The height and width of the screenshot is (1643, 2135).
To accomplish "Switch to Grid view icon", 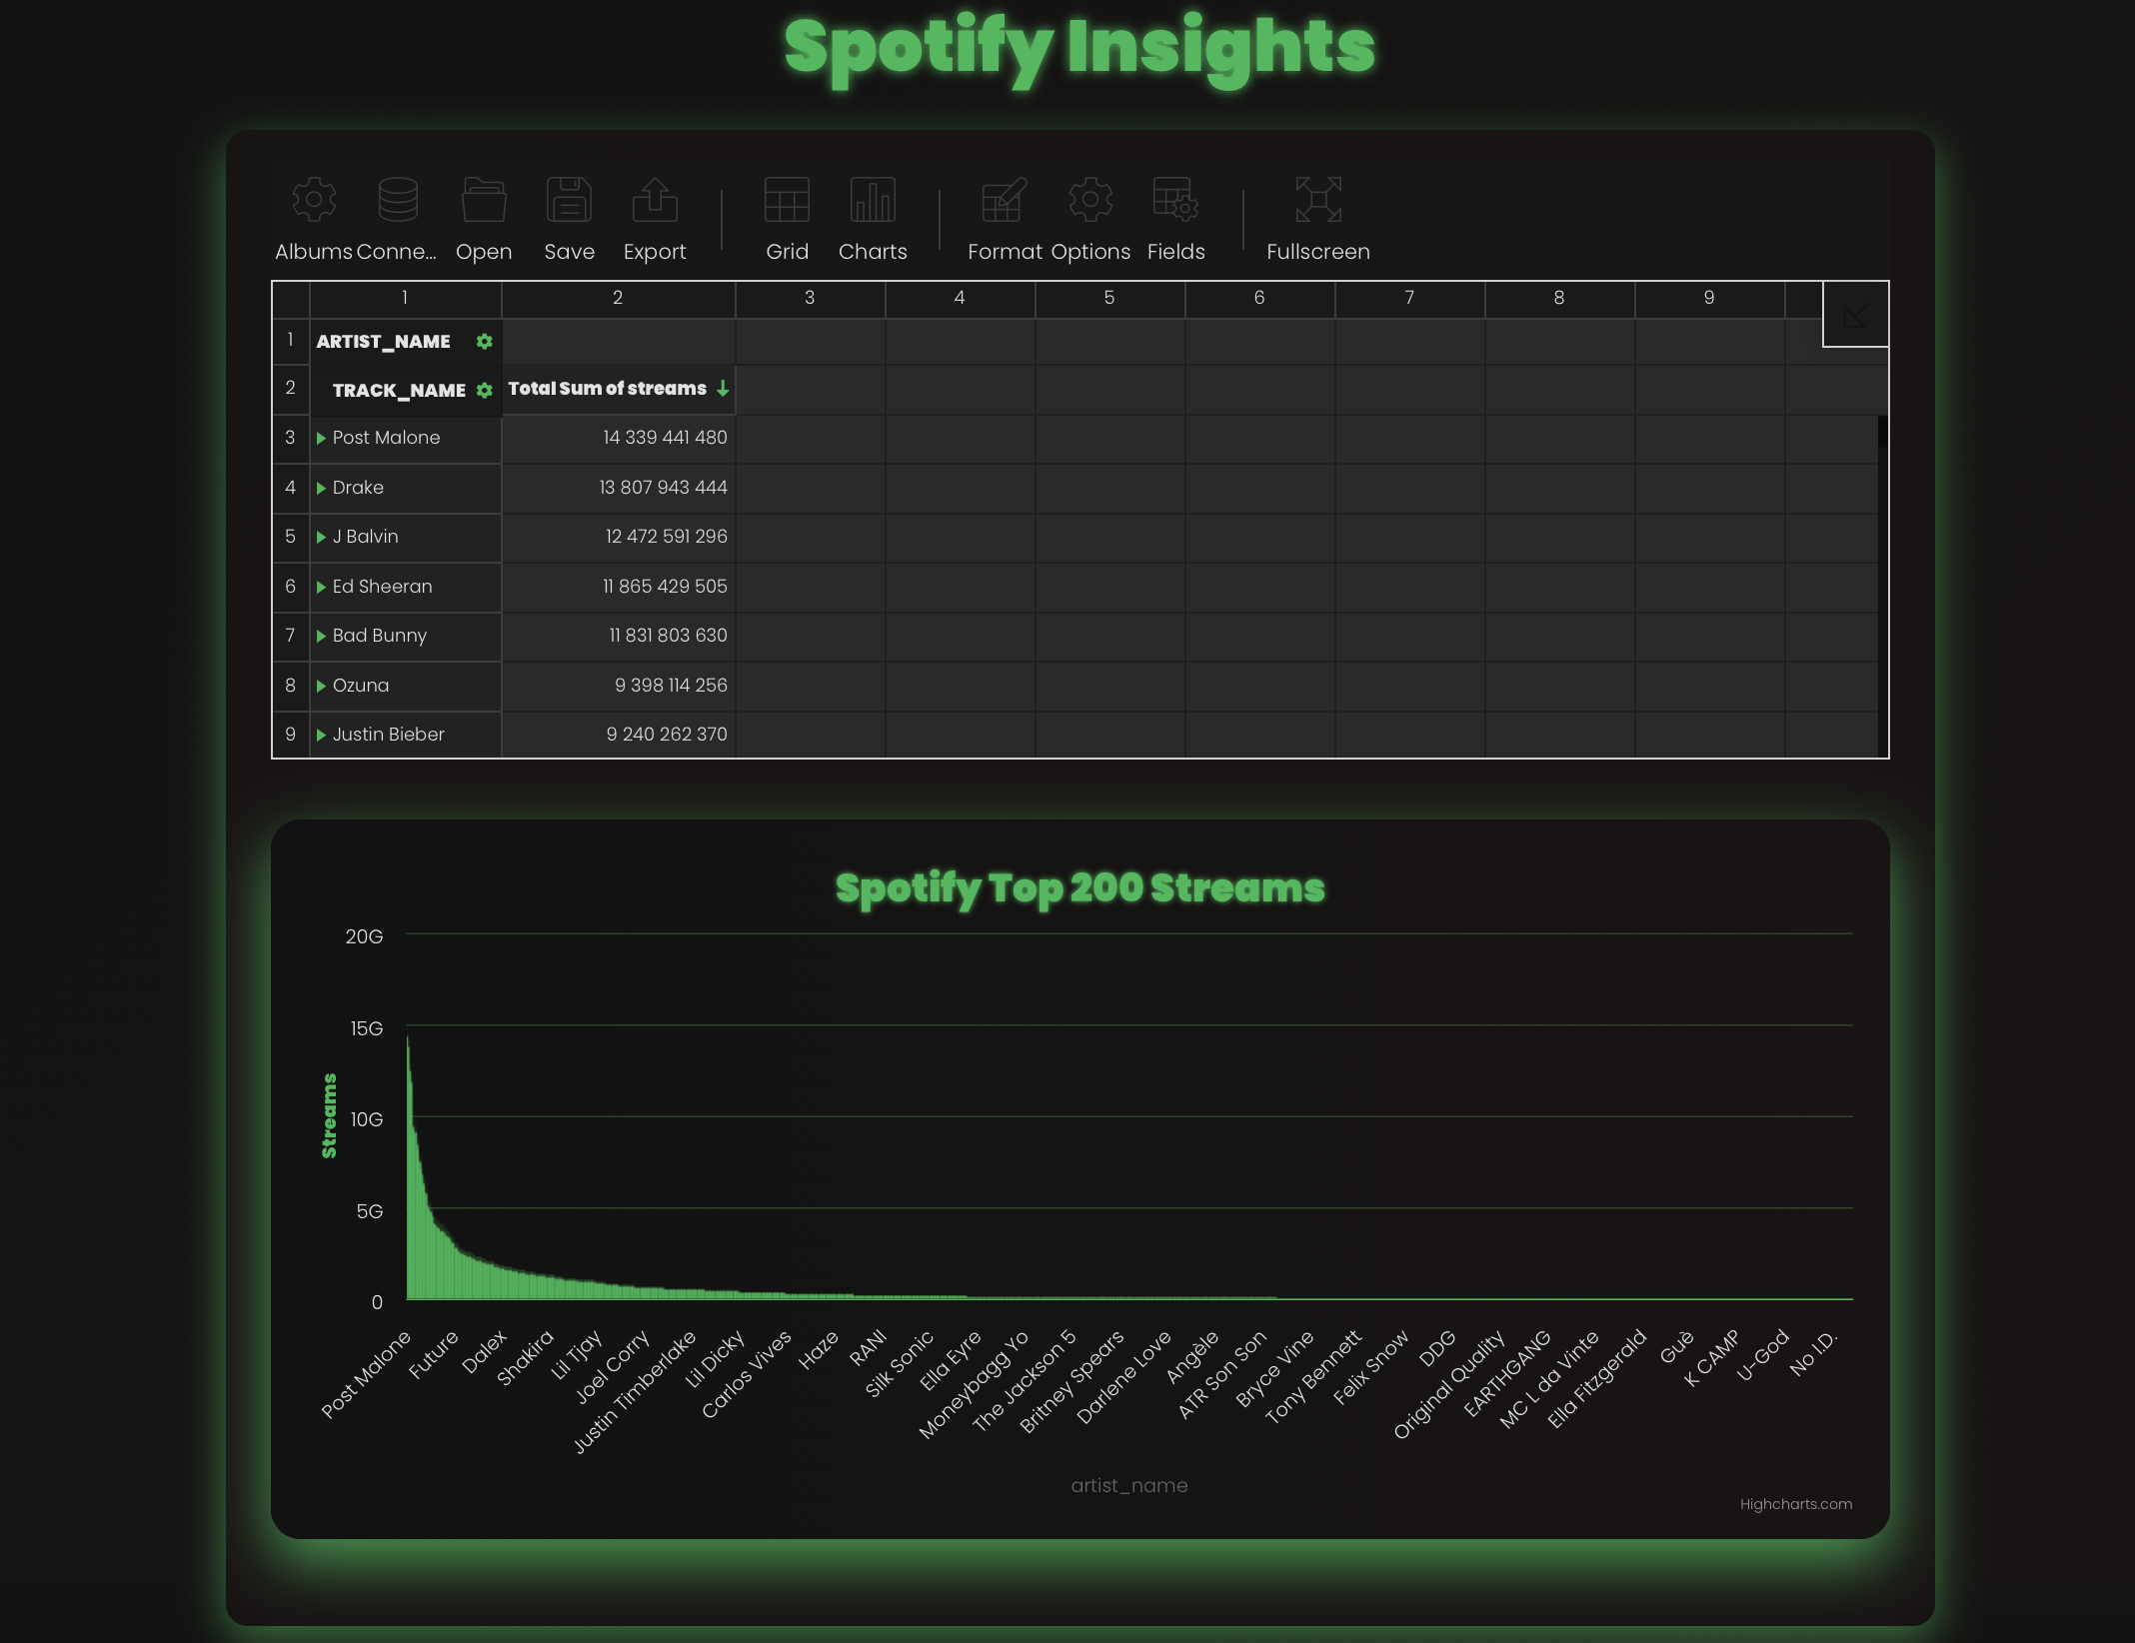I will (x=787, y=200).
